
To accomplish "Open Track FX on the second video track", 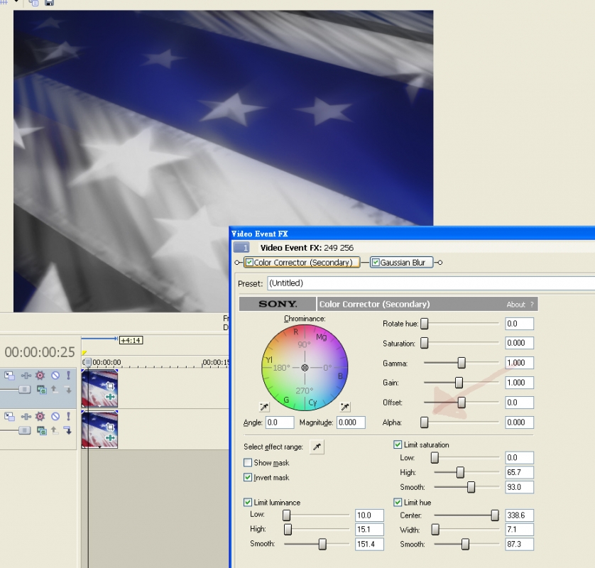I will [x=26, y=417].
